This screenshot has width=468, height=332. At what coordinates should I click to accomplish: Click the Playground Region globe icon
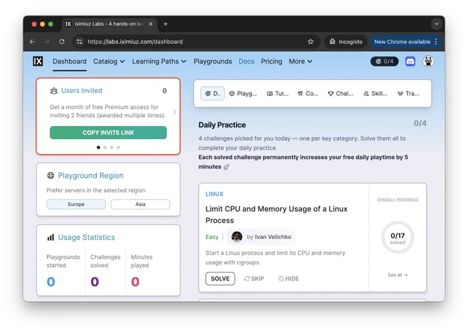click(x=51, y=176)
